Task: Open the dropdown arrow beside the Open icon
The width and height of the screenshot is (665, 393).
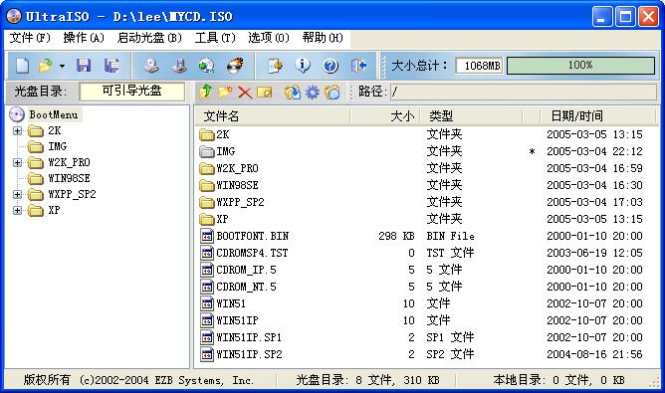Action: 62,66
